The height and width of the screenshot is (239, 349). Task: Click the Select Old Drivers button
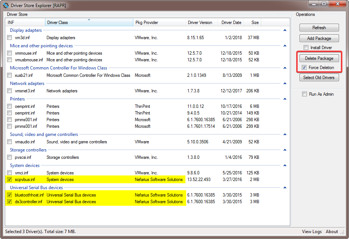click(319, 78)
